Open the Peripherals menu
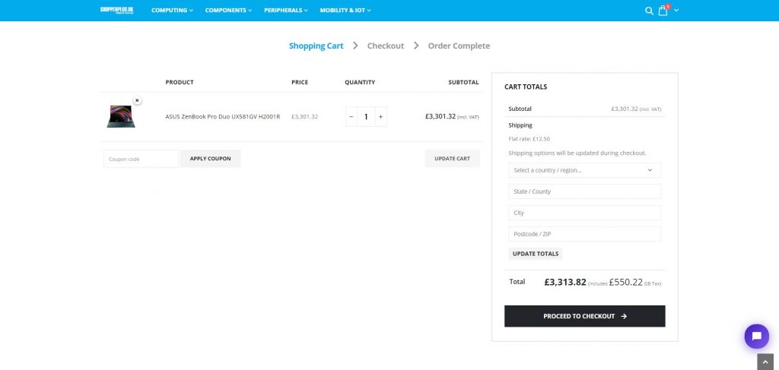Viewport: 779px width, 370px height. [286, 10]
